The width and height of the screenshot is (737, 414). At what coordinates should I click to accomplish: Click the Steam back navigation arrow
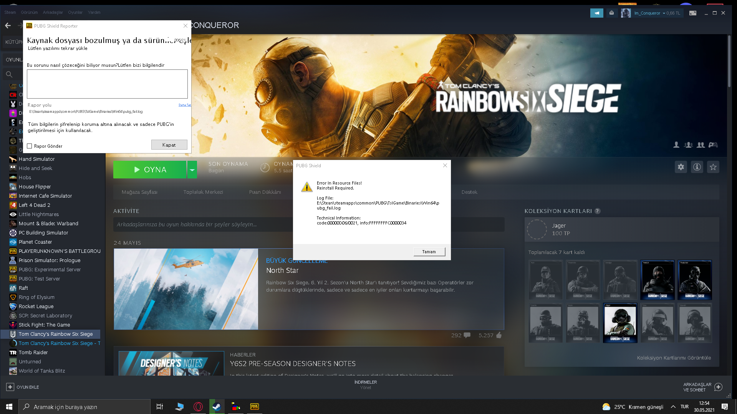coord(8,25)
